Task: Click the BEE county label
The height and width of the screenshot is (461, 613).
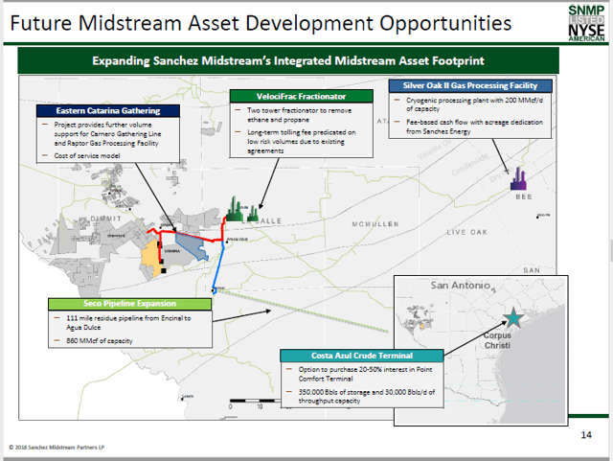Action: coord(524,196)
